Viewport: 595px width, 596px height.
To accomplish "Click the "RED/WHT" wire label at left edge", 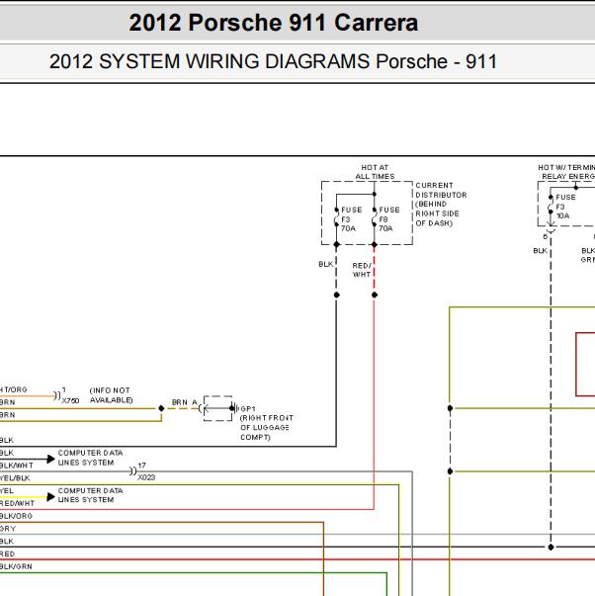I will click(x=17, y=503).
